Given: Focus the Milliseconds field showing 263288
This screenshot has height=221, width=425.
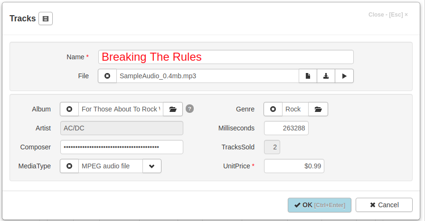Looking at the screenshot, I should click(286, 128).
